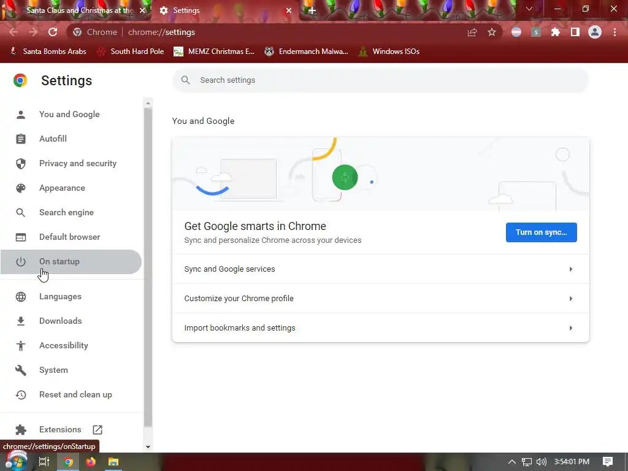Expand Customize your Chrome profile arrow
Screen dimensions: 628x471
(571, 299)
